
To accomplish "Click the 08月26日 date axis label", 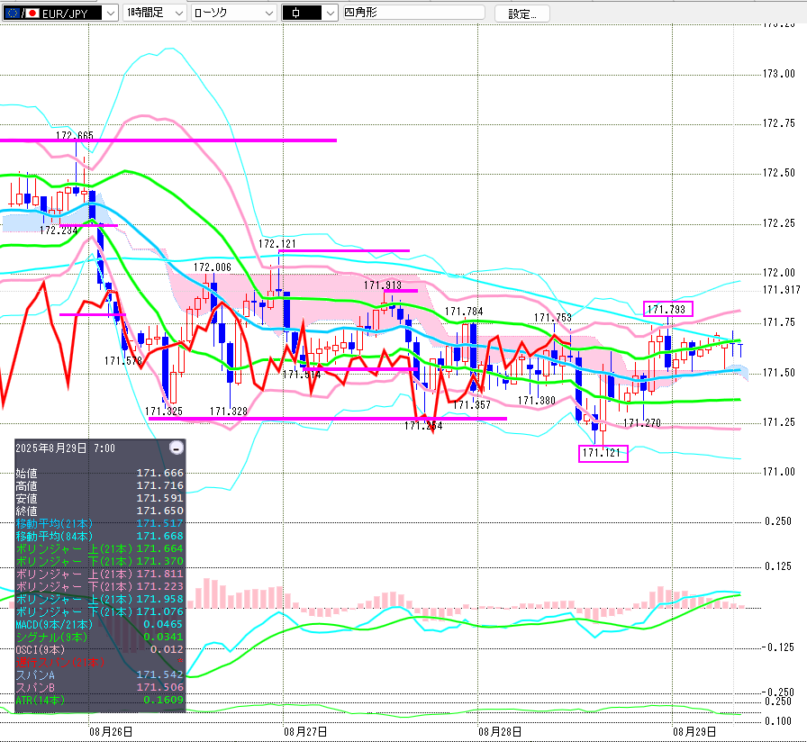I will click(x=111, y=732).
